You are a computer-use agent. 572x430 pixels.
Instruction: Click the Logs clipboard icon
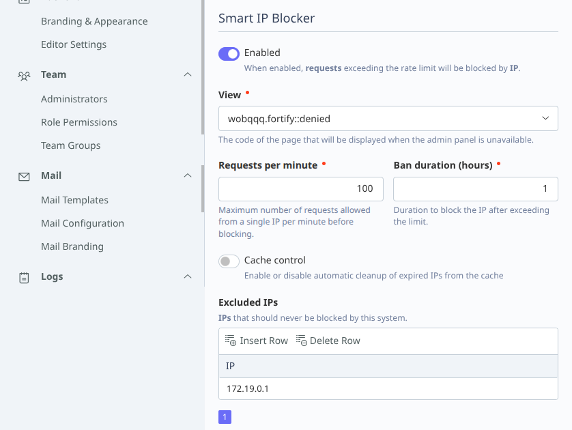click(24, 277)
